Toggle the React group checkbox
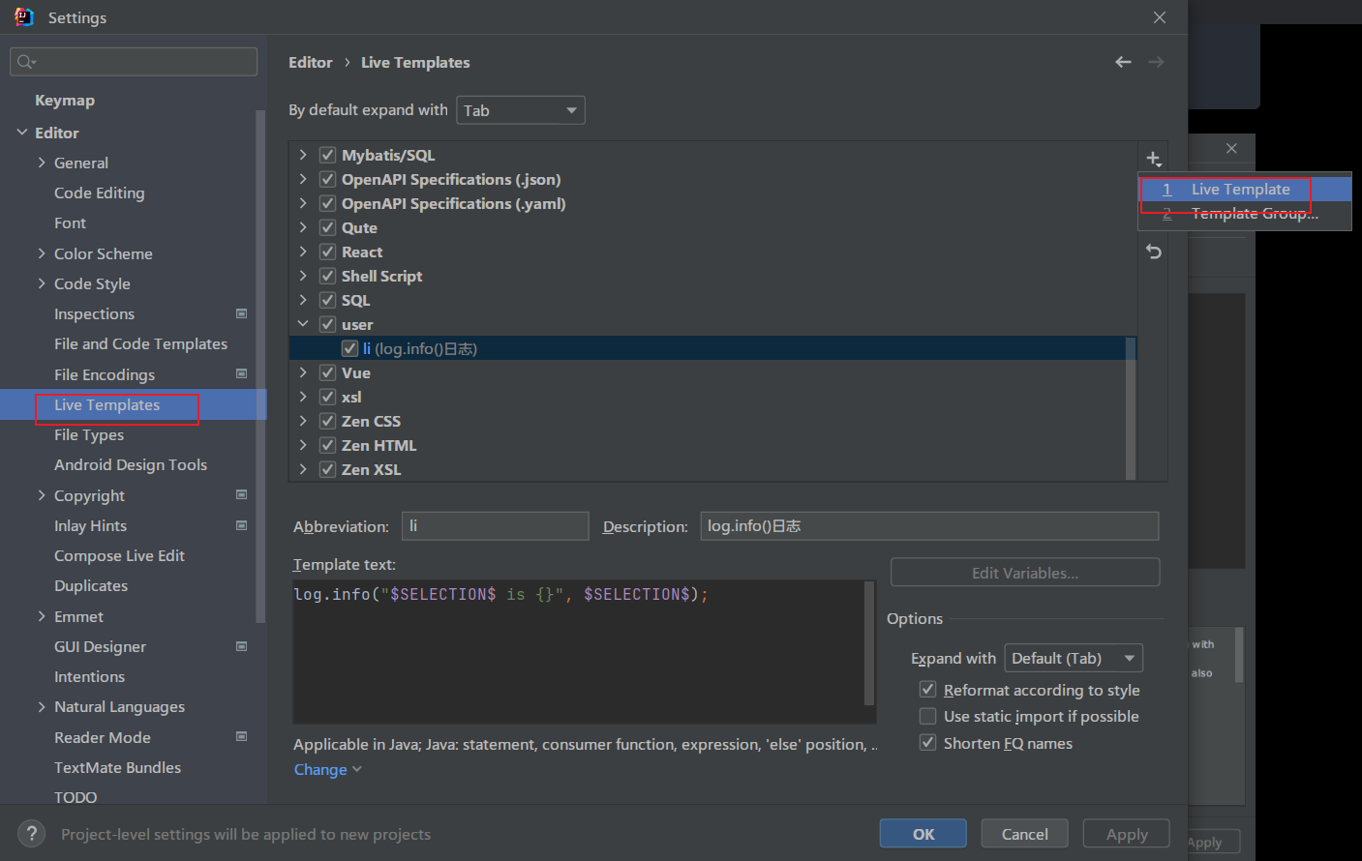The height and width of the screenshot is (861, 1362). (327, 252)
